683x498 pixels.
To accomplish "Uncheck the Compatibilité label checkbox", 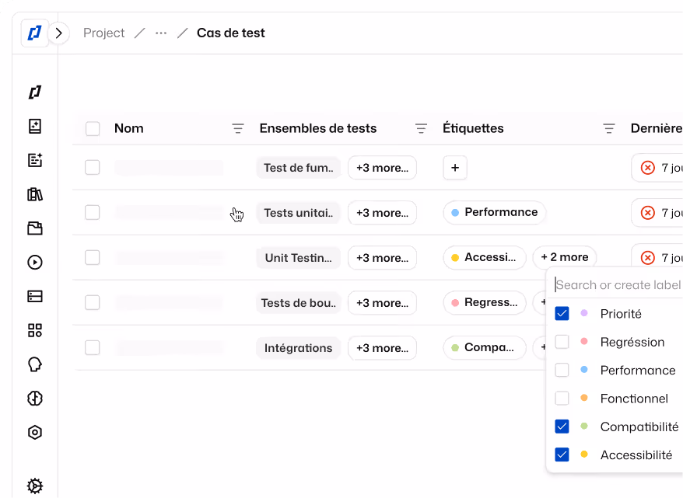I will click(x=562, y=427).
